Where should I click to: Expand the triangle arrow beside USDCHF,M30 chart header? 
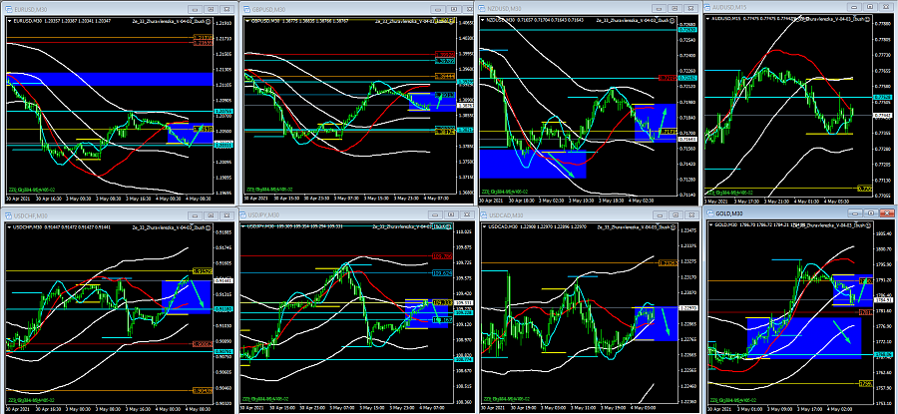point(9,227)
